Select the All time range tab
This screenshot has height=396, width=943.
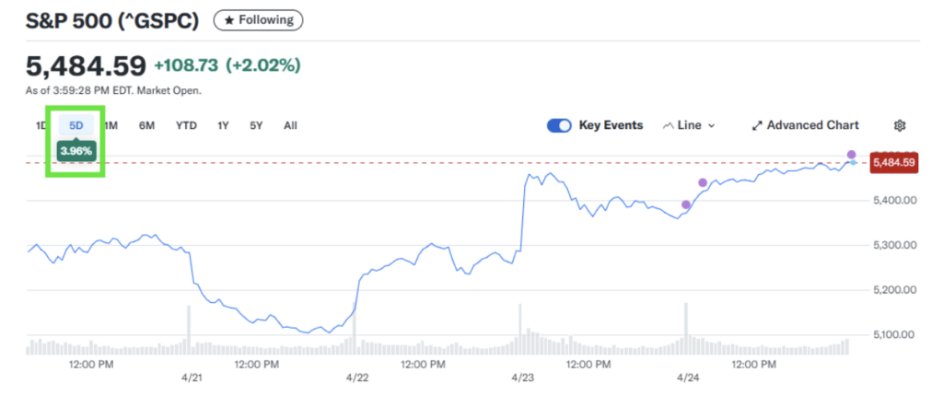[290, 126]
